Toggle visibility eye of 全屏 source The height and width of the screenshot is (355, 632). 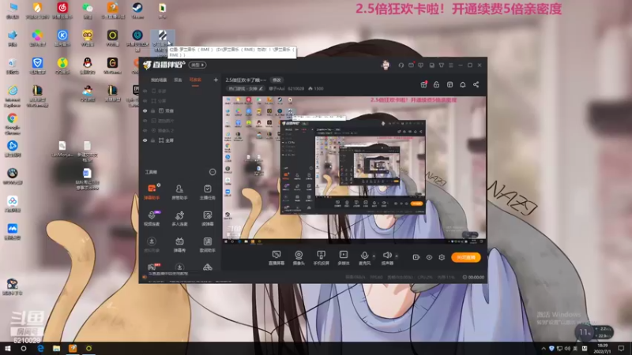(145, 140)
